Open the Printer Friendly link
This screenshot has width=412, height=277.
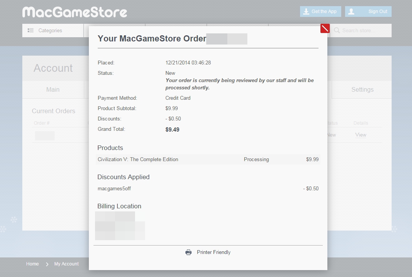click(214, 252)
